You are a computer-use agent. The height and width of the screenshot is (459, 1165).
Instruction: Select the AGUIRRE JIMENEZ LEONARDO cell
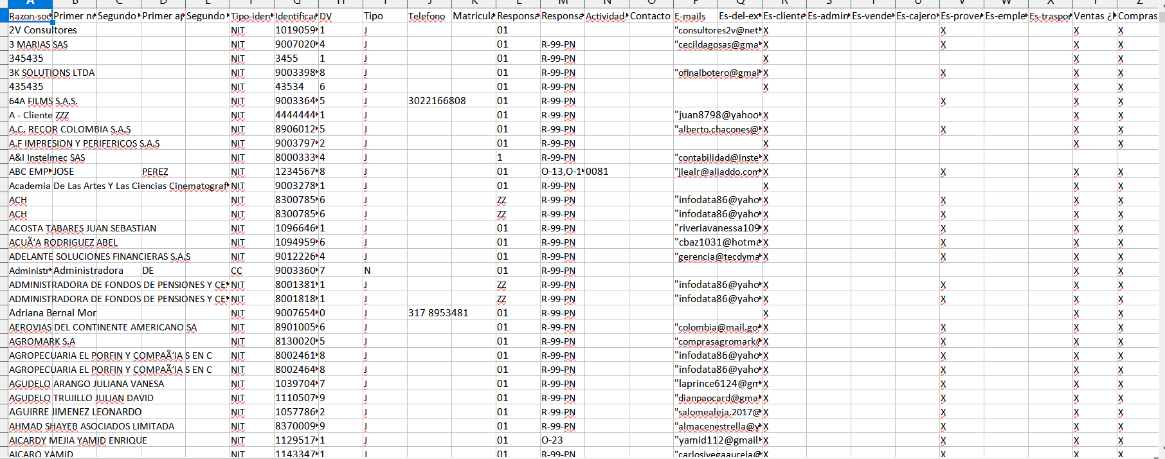click(x=30, y=412)
